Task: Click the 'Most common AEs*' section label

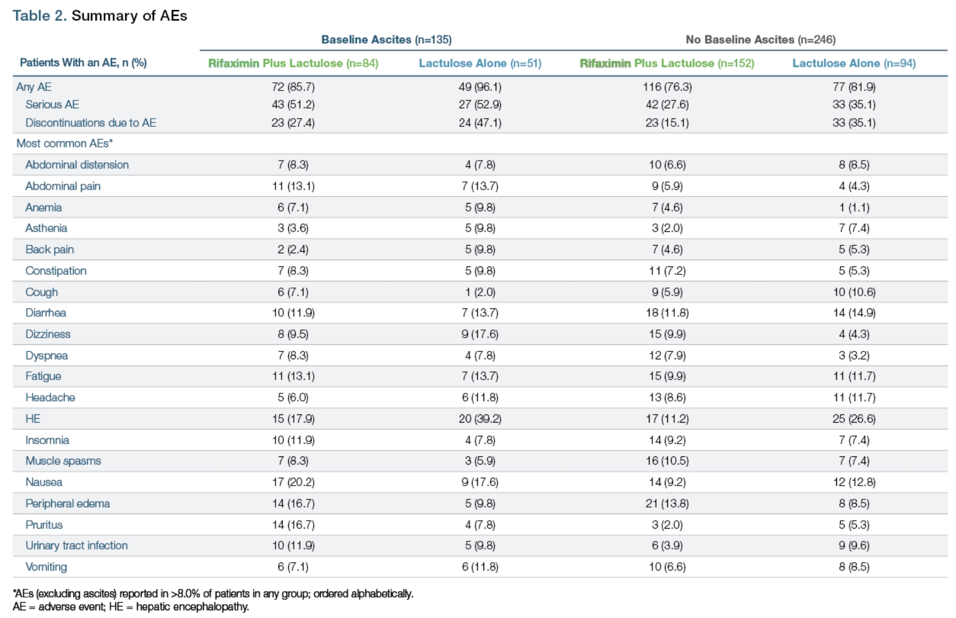Action: tap(65, 143)
